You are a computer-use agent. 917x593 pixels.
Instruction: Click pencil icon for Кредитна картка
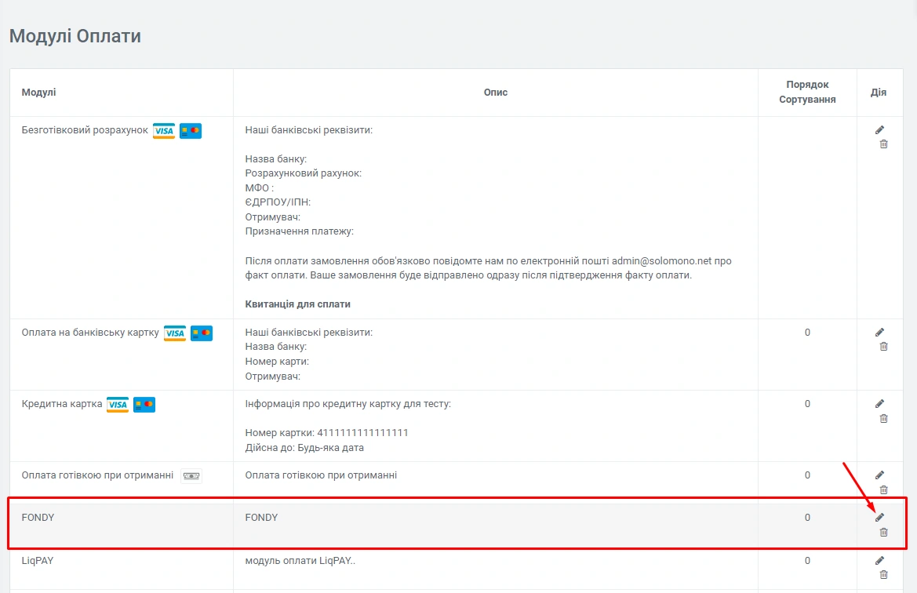coord(879,404)
